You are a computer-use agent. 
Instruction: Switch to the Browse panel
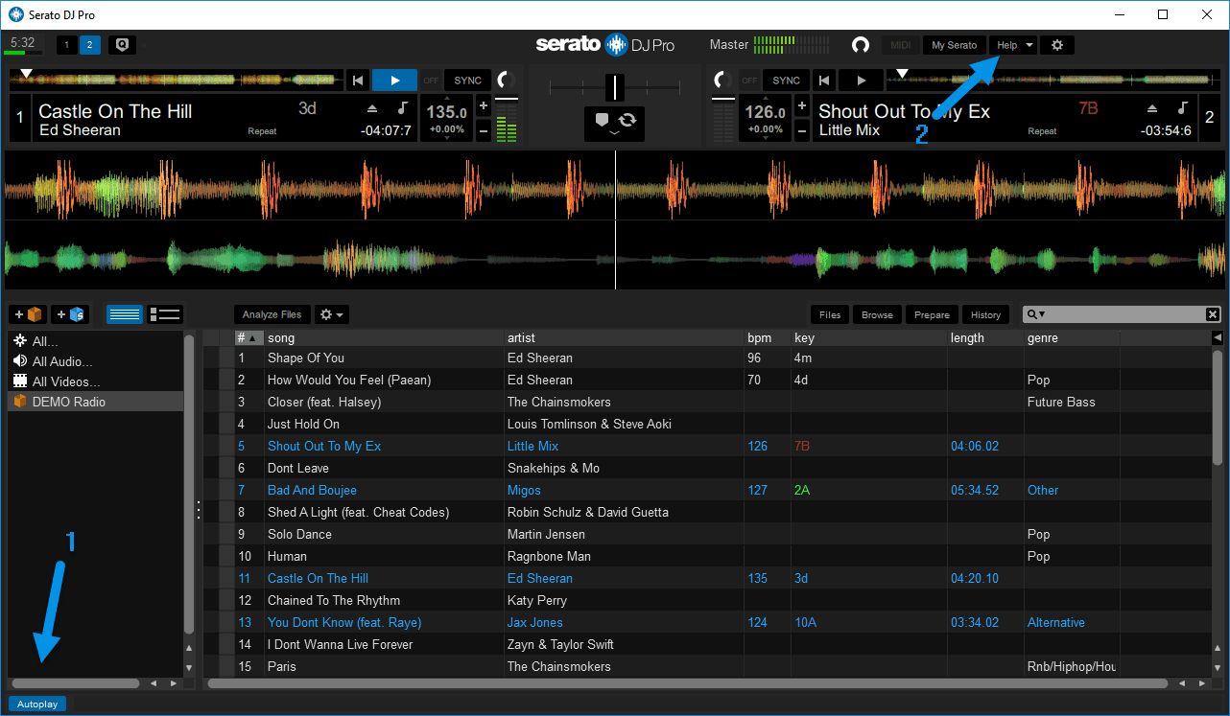pyautogui.click(x=876, y=313)
